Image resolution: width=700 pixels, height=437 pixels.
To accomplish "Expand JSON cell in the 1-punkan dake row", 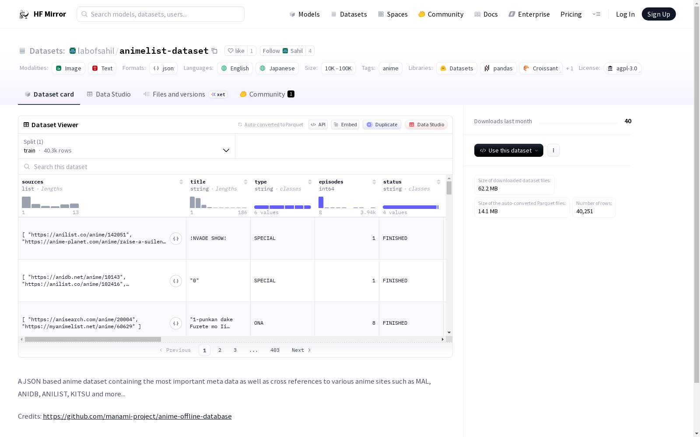I will [x=176, y=323].
